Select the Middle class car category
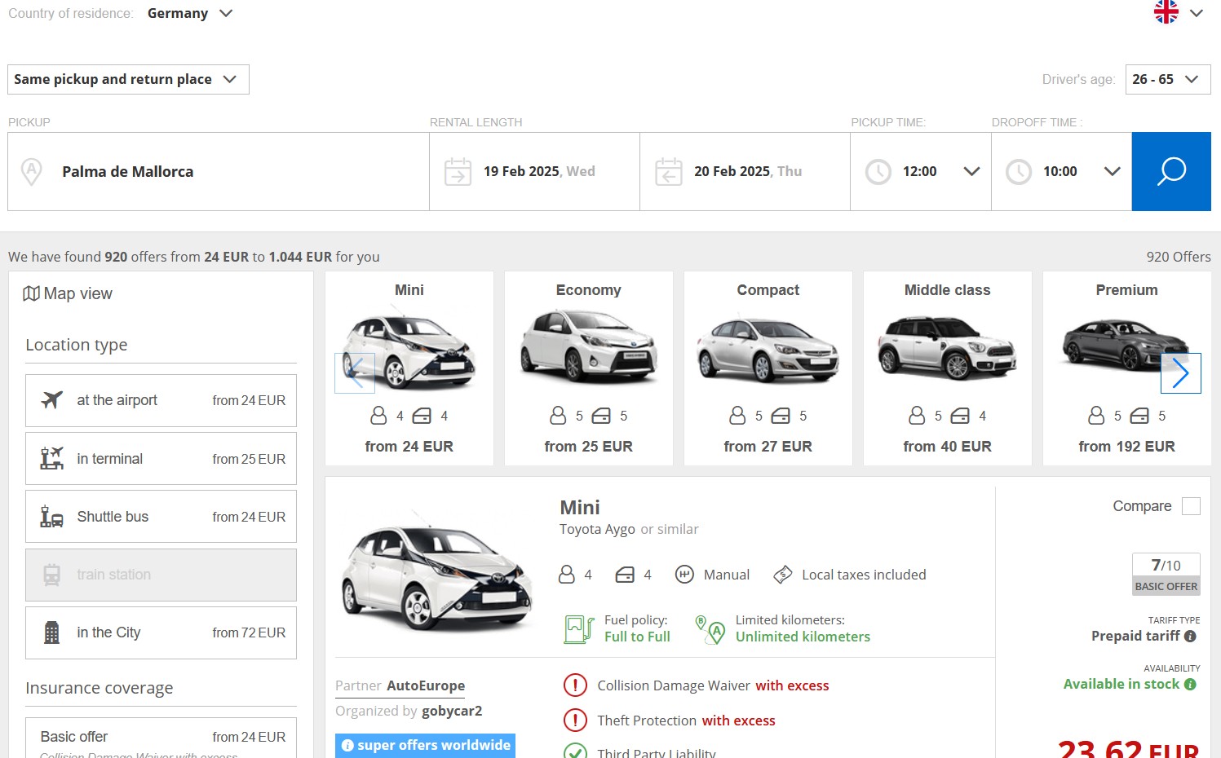The image size is (1221, 758). coord(947,368)
